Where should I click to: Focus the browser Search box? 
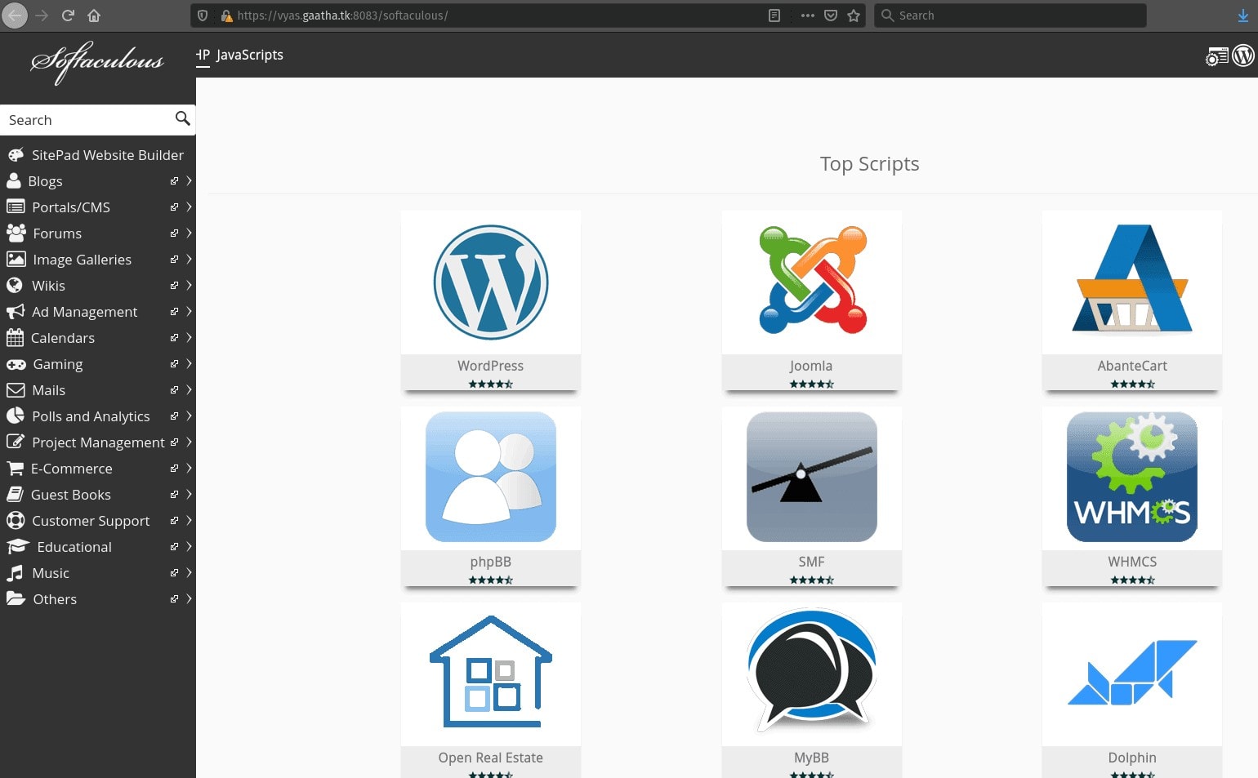tap(1010, 16)
